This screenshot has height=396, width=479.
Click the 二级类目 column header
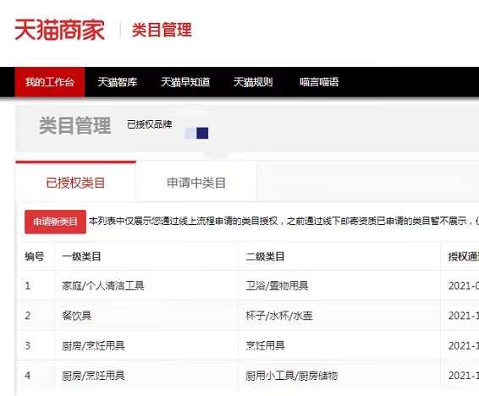[x=265, y=256]
